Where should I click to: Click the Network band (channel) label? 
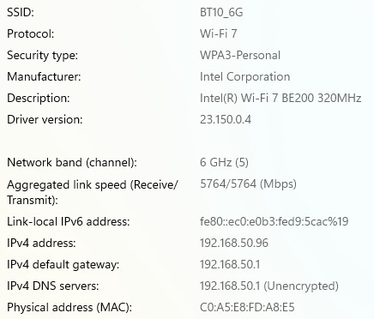[72, 162]
